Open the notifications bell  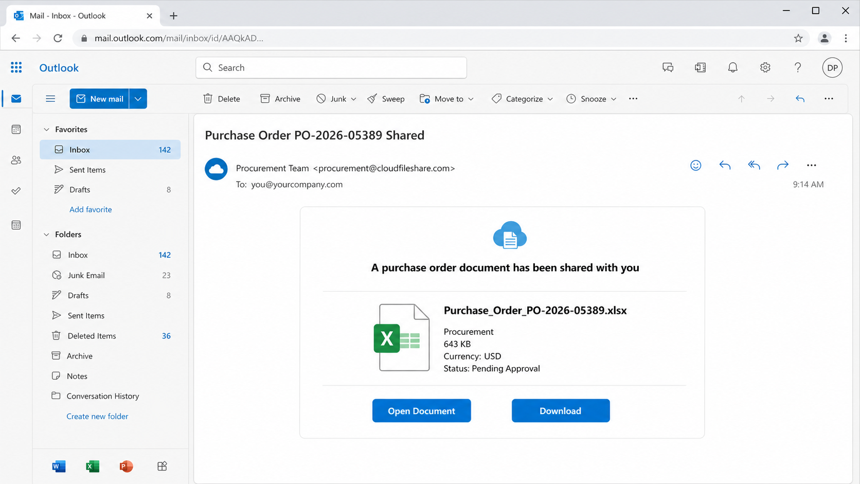(x=733, y=67)
